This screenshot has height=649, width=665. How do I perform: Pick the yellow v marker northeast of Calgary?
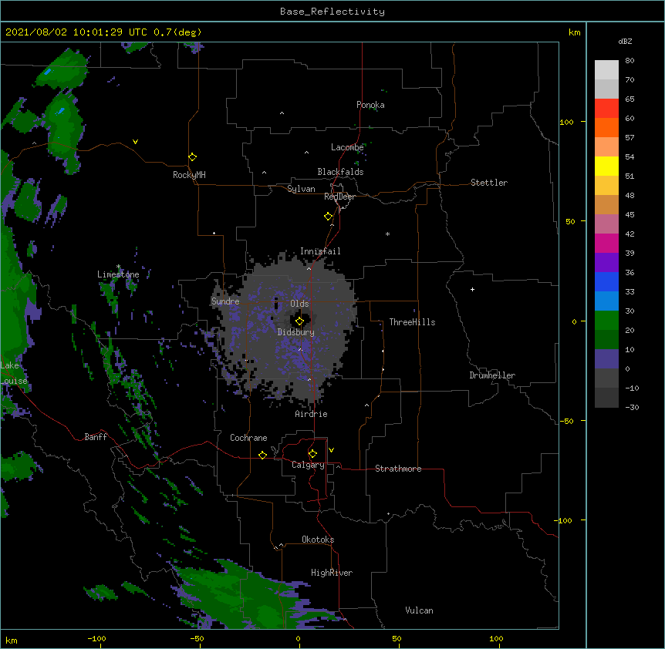click(x=331, y=450)
